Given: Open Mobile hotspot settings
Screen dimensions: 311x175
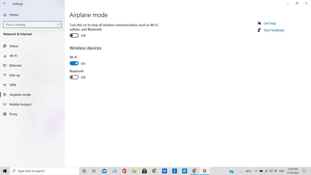Looking at the screenshot, I should (20, 104).
